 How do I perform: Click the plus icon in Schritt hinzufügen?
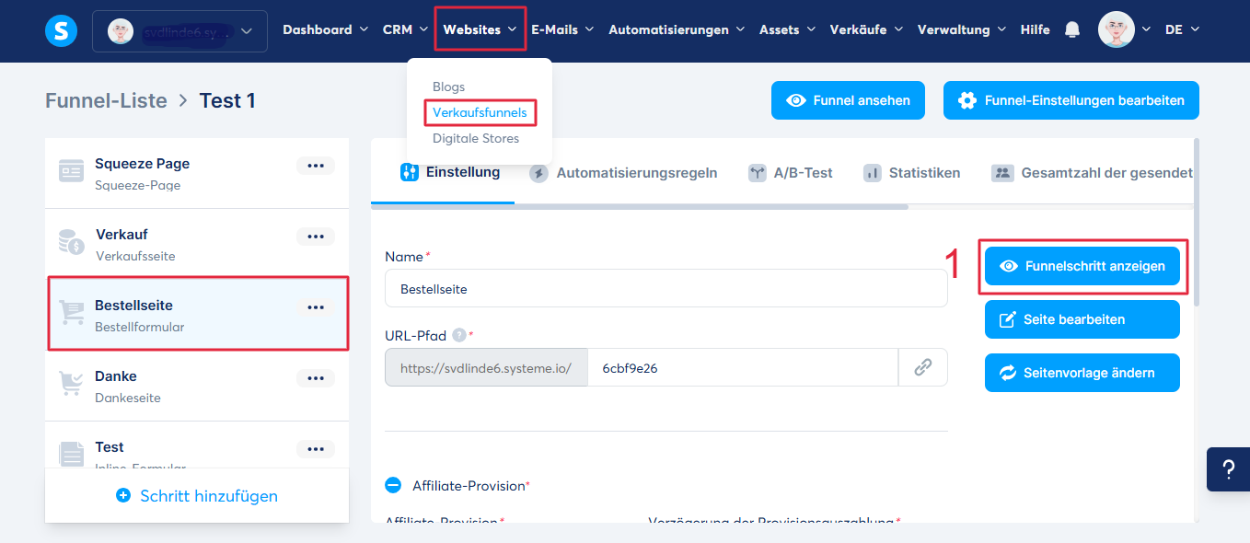pyautogui.click(x=123, y=496)
